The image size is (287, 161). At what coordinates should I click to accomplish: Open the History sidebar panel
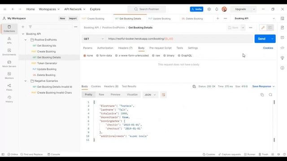click(x=9, y=99)
